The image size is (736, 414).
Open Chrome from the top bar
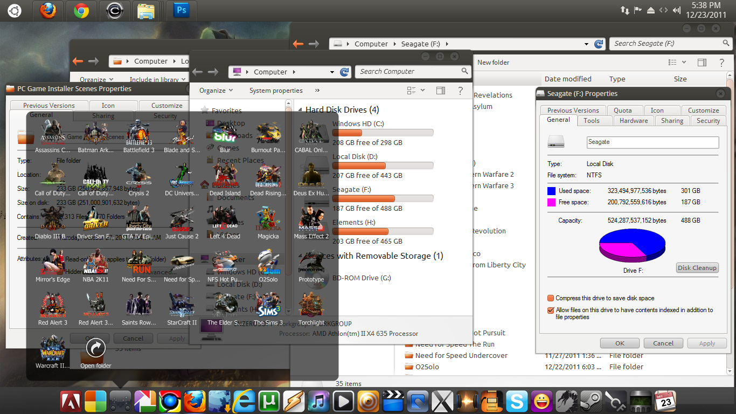click(x=81, y=10)
